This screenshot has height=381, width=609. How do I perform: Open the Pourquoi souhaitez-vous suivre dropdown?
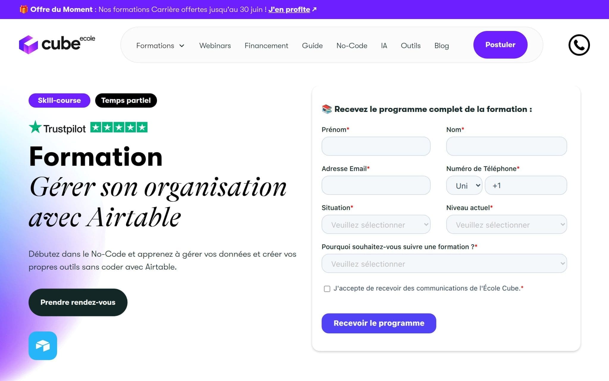[x=444, y=263]
